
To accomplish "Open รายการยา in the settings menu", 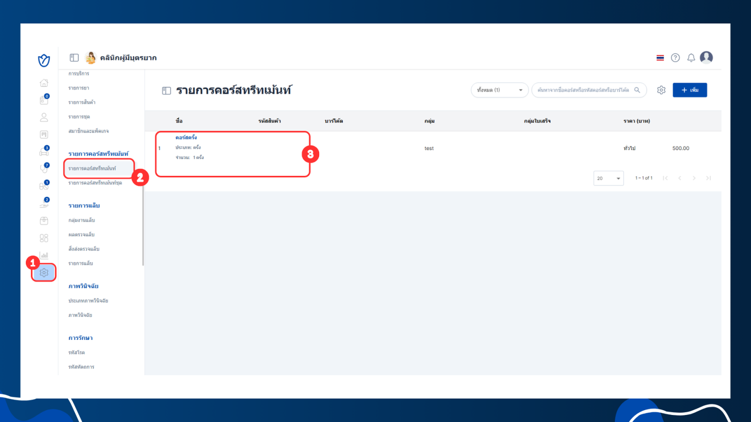I will point(79,88).
